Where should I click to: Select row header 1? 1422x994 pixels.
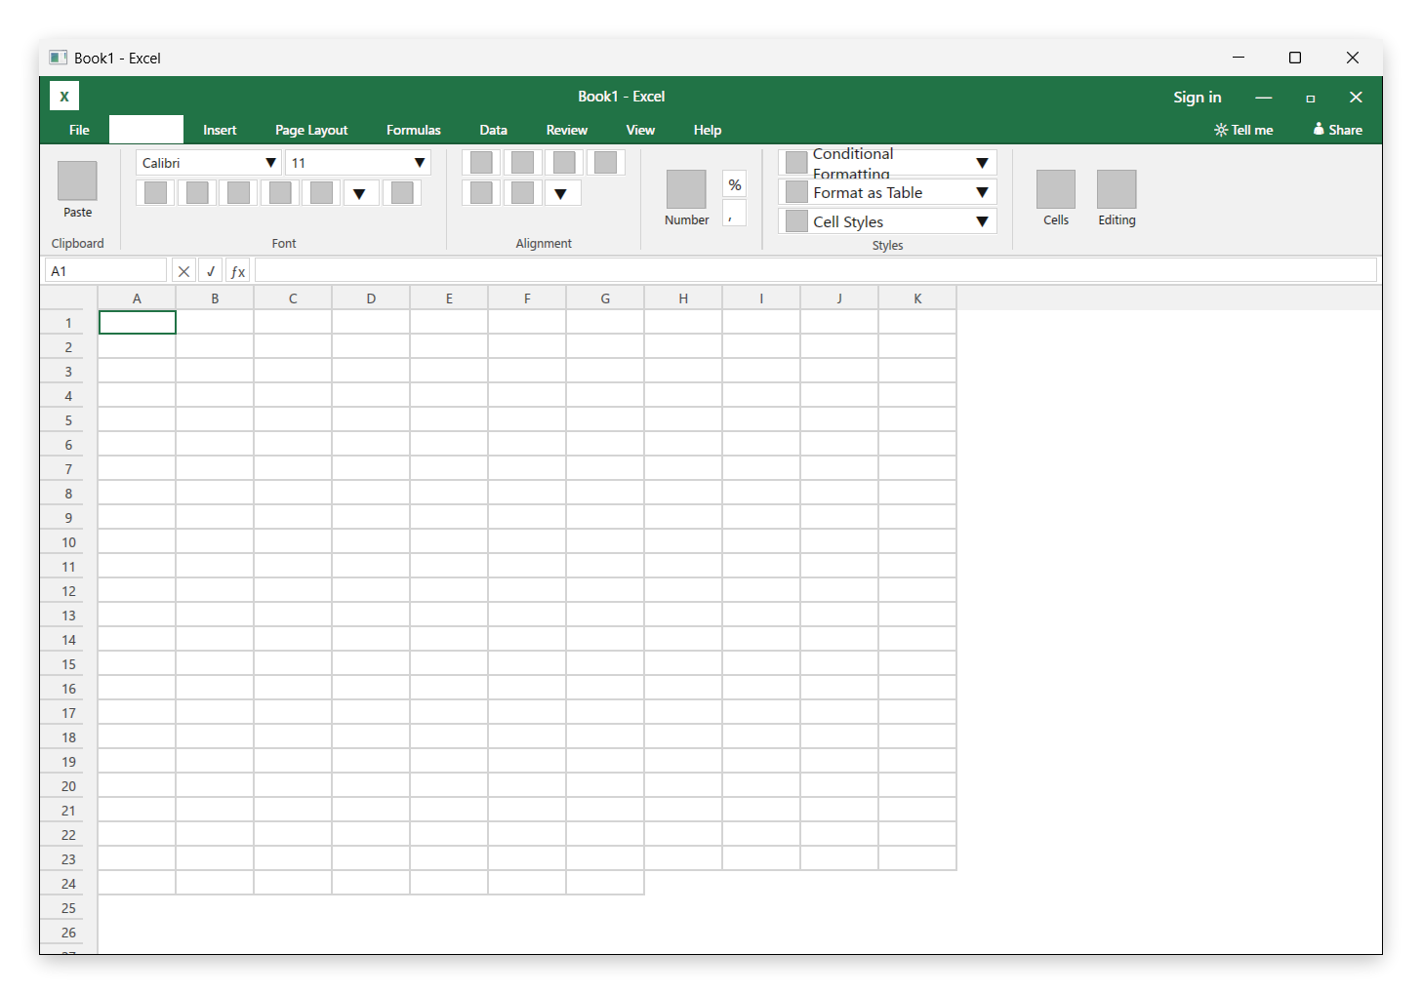(68, 322)
